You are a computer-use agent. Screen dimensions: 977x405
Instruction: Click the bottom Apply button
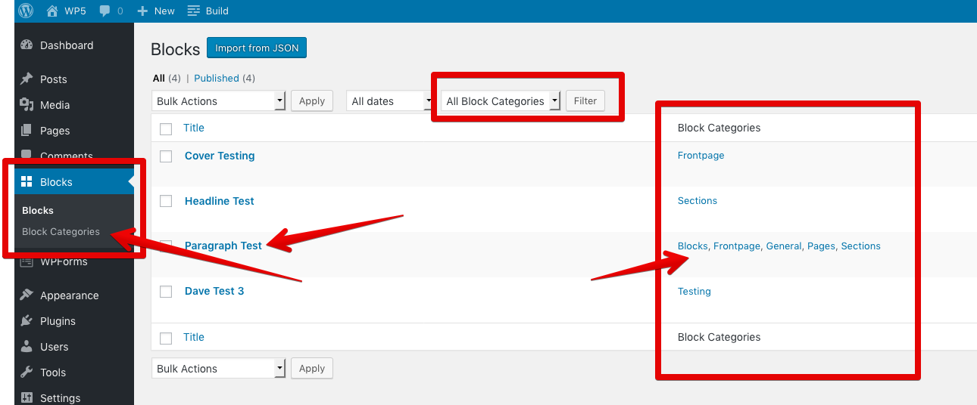point(312,369)
